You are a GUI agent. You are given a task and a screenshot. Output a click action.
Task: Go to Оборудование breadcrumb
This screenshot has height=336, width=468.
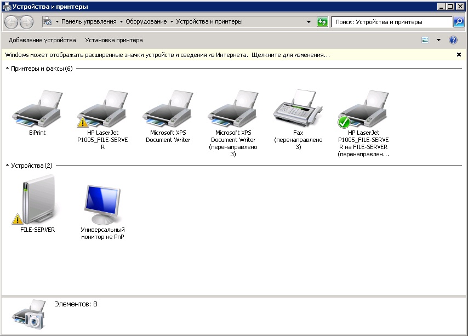tap(146, 21)
